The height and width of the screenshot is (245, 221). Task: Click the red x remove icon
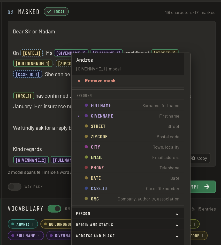(x=79, y=81)
